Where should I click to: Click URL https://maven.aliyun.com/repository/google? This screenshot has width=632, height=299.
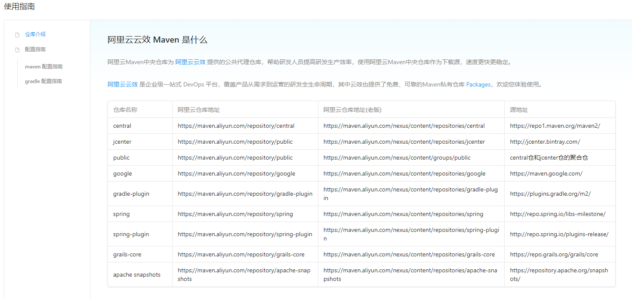click(x=237, y=174)
